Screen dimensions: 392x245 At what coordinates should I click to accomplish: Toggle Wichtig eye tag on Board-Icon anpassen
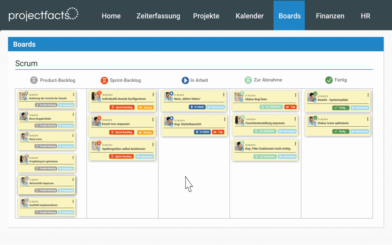click(x=145, y=132)
